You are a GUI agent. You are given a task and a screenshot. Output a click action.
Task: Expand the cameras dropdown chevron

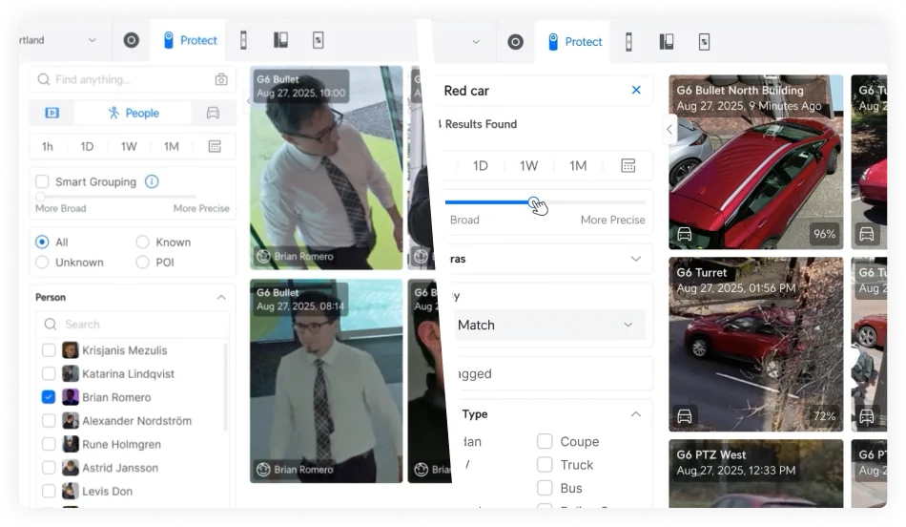[x=635, y=259]
